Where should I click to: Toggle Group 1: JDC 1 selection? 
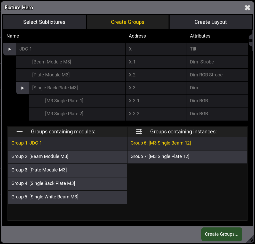68,143
